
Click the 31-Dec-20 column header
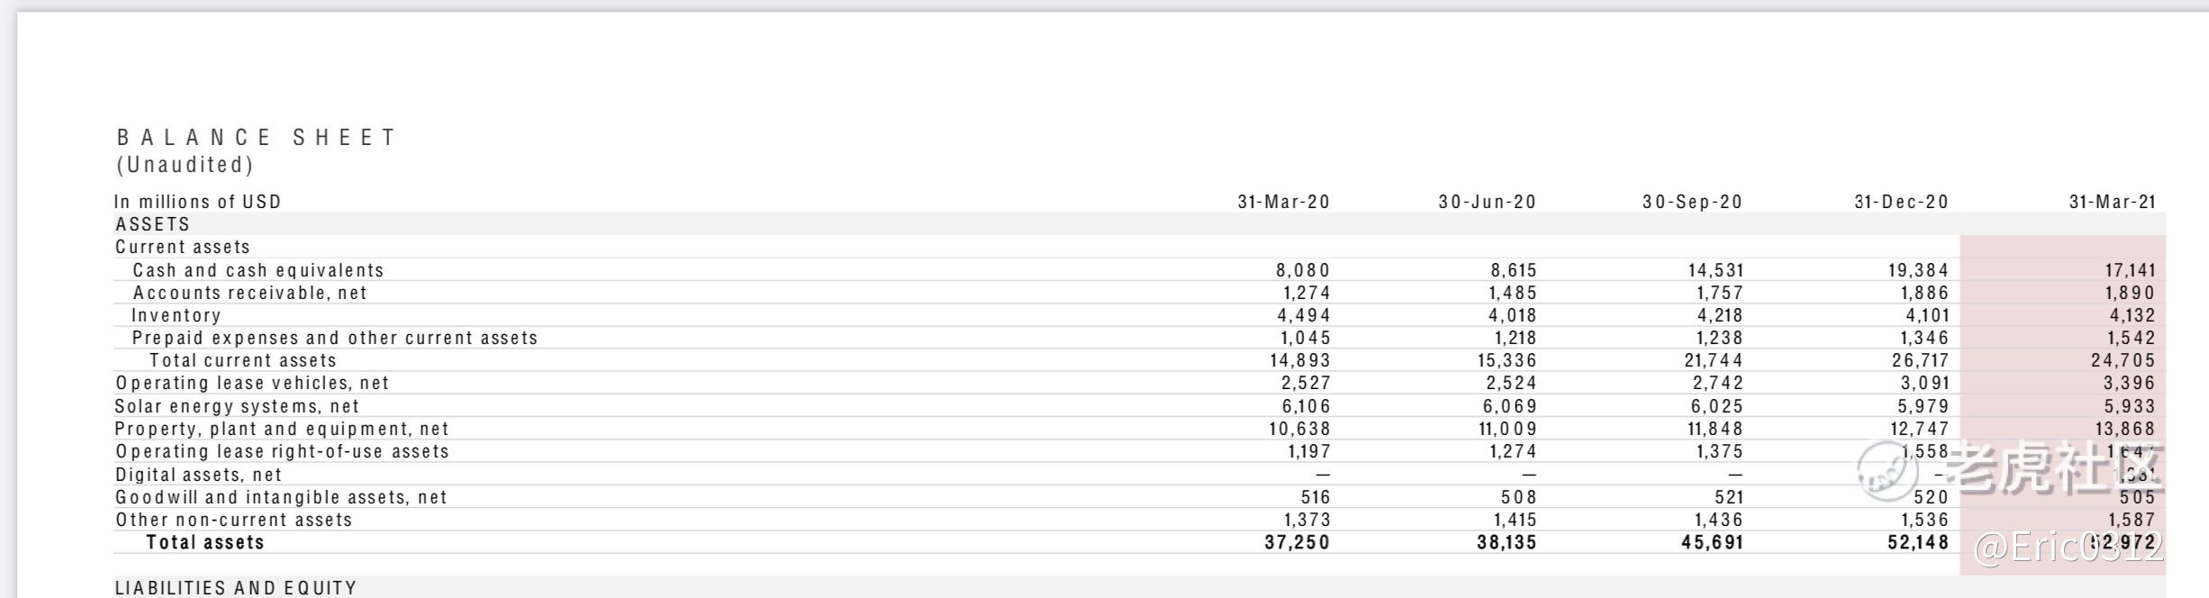click(x=1901, y=202)
